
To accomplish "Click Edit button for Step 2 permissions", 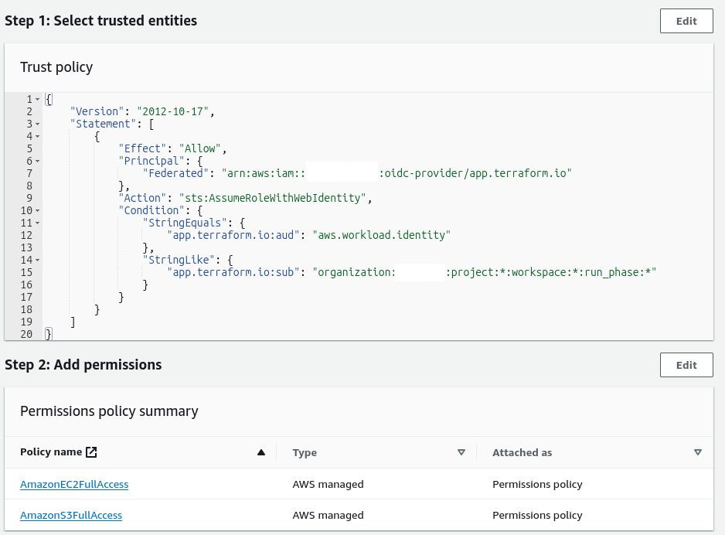I will (x=686, y=365).
